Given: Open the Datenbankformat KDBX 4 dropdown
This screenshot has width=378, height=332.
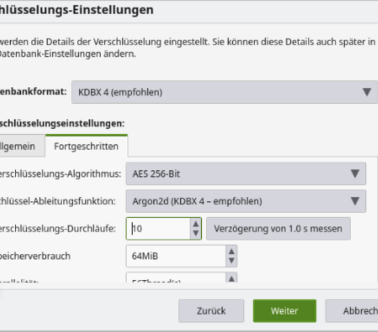Looking at the screenshot, I should click(224, 92).
